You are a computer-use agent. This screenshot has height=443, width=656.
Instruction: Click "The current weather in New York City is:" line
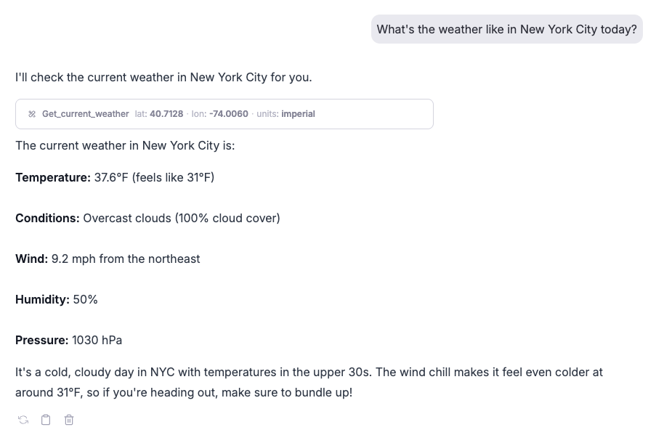click(125, 145)
